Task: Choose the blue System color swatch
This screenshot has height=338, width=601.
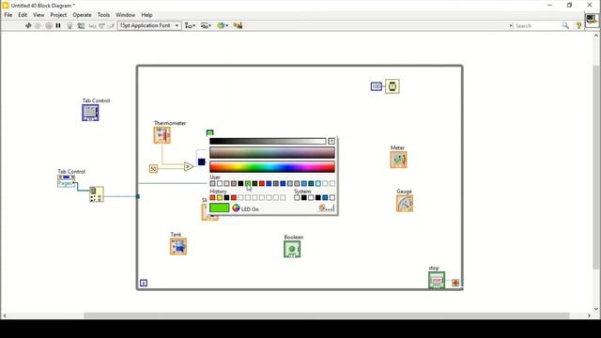Action: (x=325, y=198)
